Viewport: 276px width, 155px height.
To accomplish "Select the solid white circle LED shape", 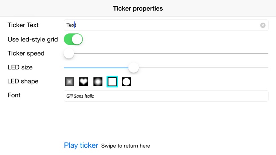I will coord(126,82).
